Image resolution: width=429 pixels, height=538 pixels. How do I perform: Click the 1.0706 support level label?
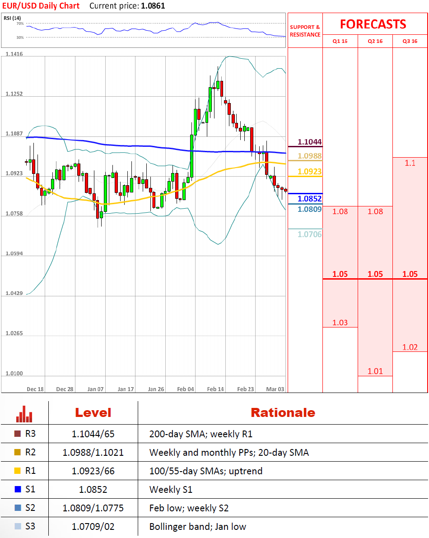310,234
